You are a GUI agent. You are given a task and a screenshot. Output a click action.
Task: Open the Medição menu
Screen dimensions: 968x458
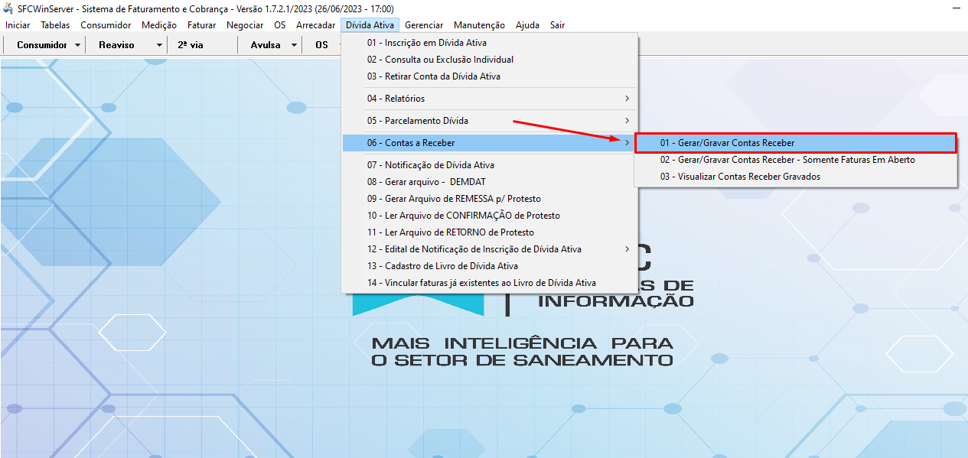click(x=158, y=24)
